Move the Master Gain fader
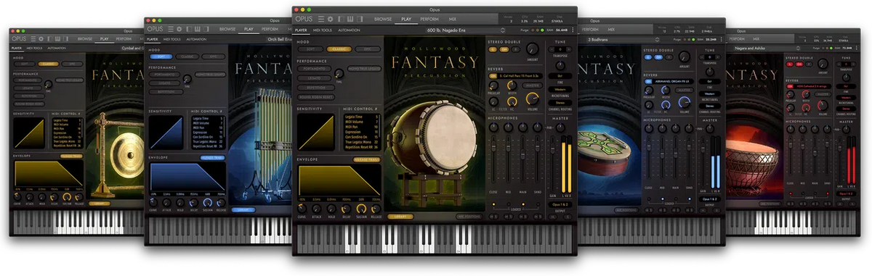 pos(552,148)
